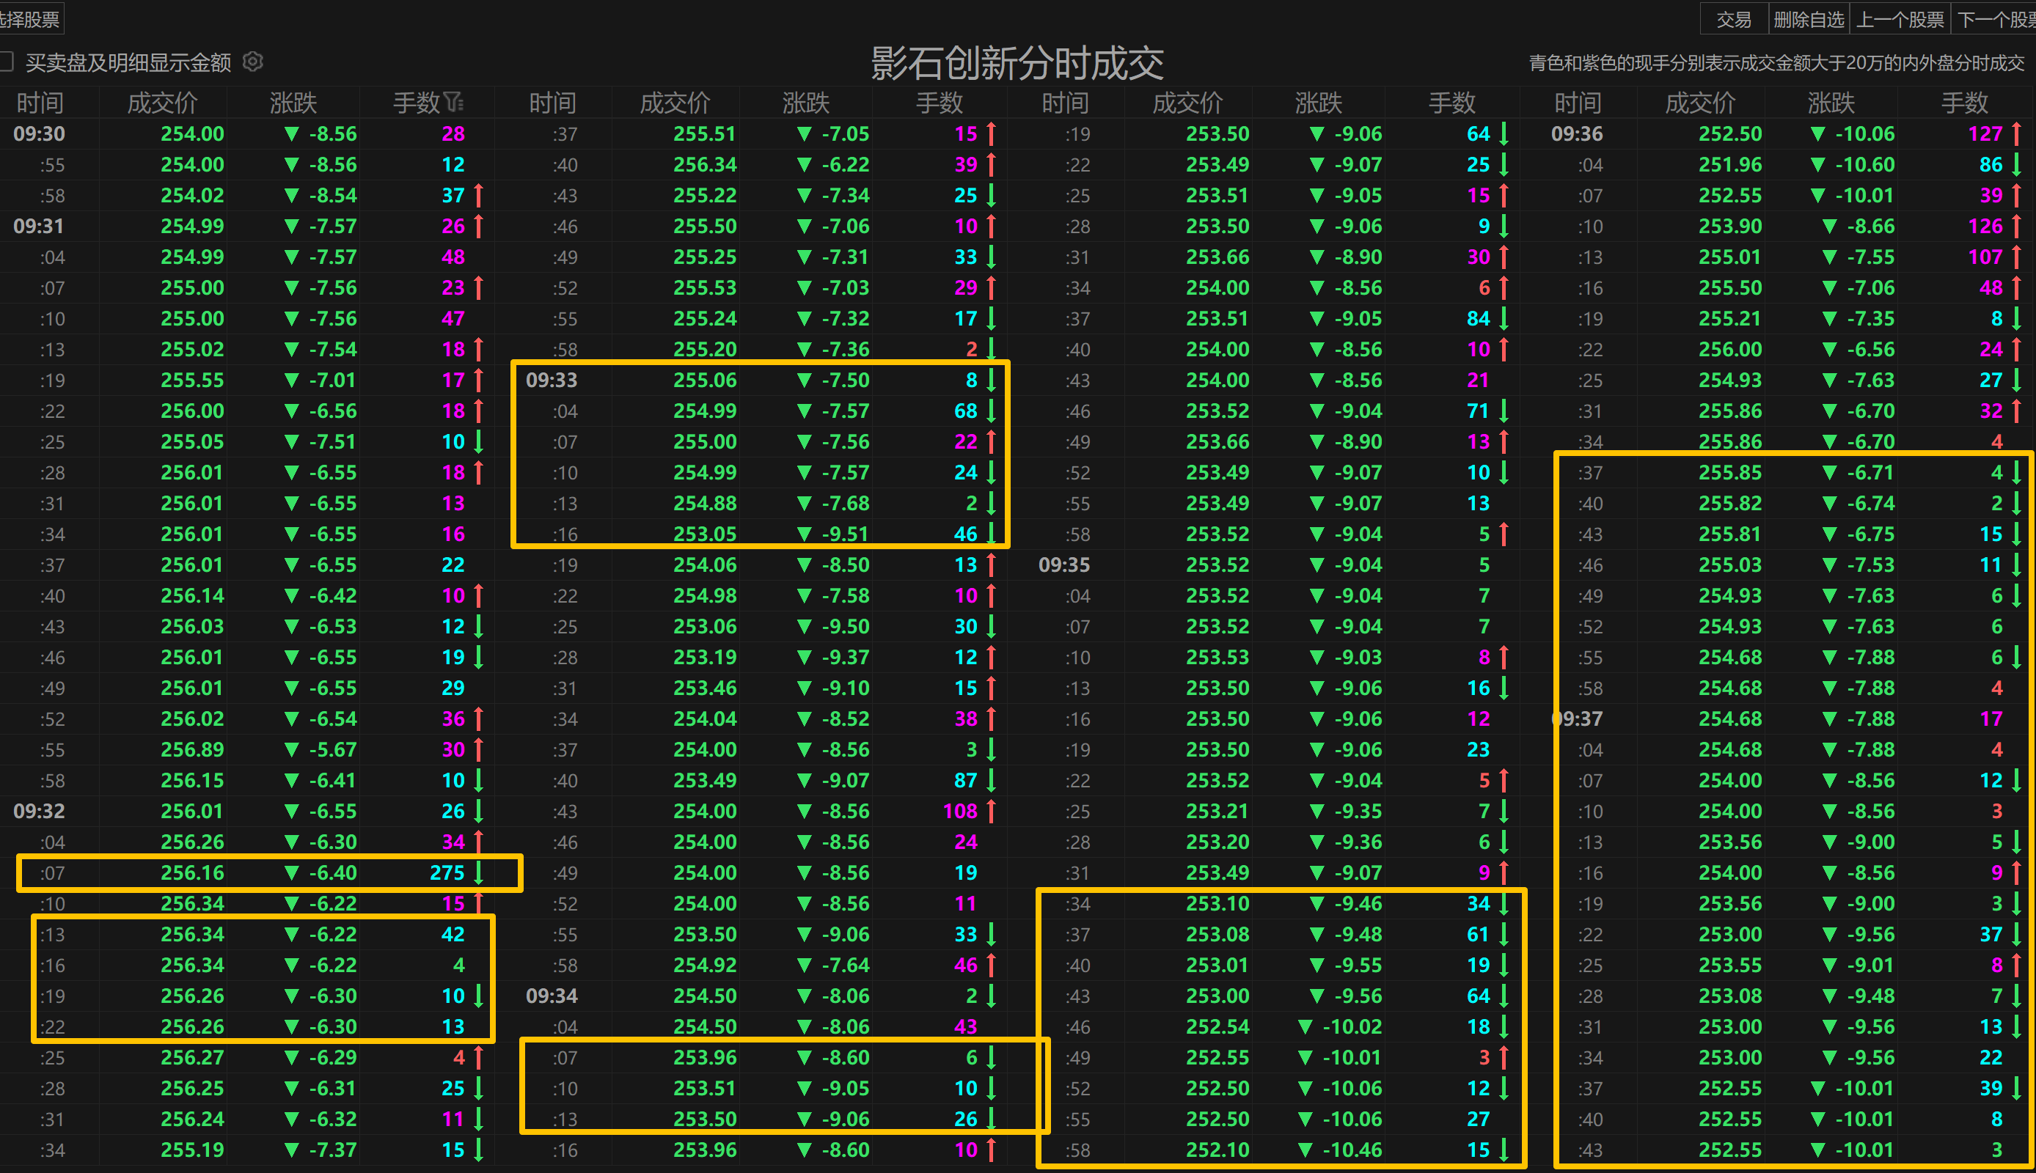2036x1173 pixels.
Task: Open settings gear beside 买卖盘及明细显示金额
Action: click(253, 62)
